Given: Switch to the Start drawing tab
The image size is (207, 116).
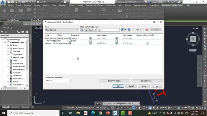Looking at the screenshot, I should click(x=6, y=24).
